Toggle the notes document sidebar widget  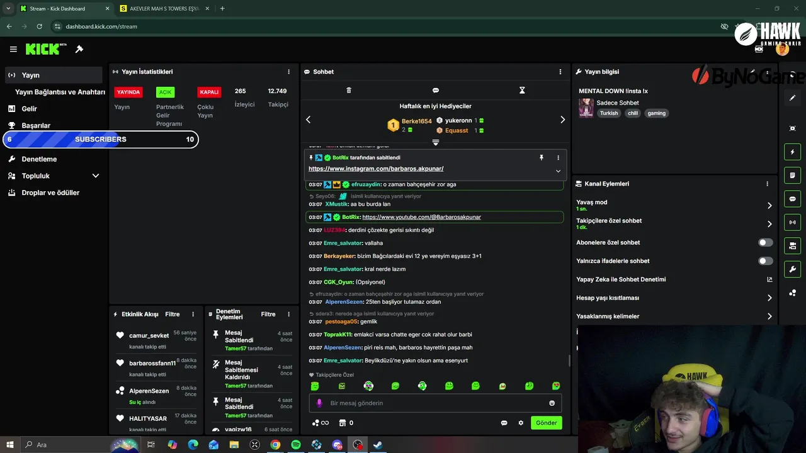click(x=793, y=175)
